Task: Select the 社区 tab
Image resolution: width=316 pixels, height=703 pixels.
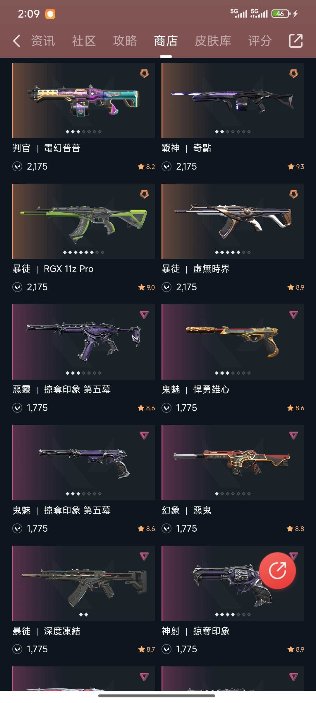Action: (84, 41)
